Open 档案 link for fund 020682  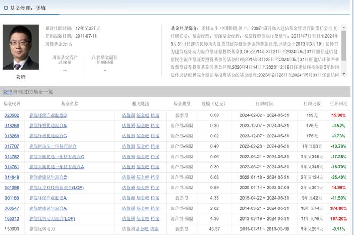[x=155, y=115]
